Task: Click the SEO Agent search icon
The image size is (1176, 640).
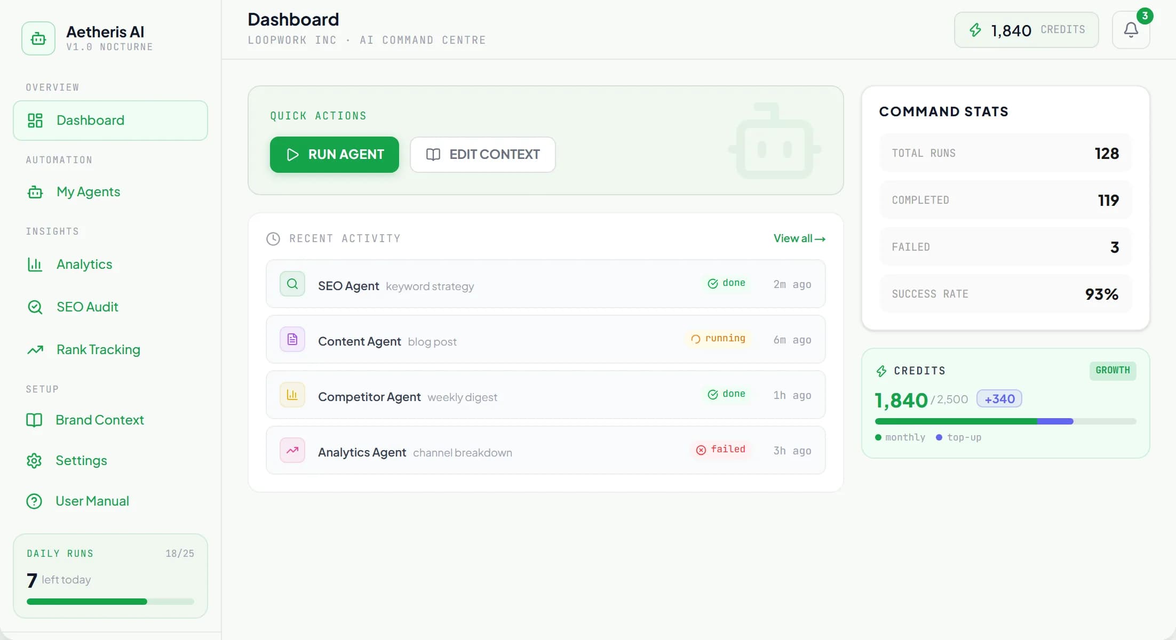Action: click(292, 284)
